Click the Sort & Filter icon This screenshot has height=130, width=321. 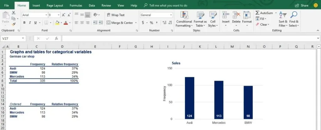point(283,15)
